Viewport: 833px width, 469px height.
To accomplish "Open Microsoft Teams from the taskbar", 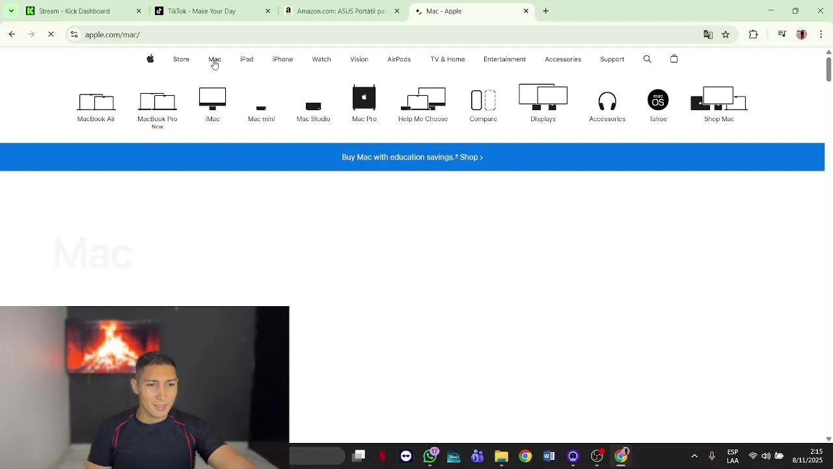I will 477,456.
